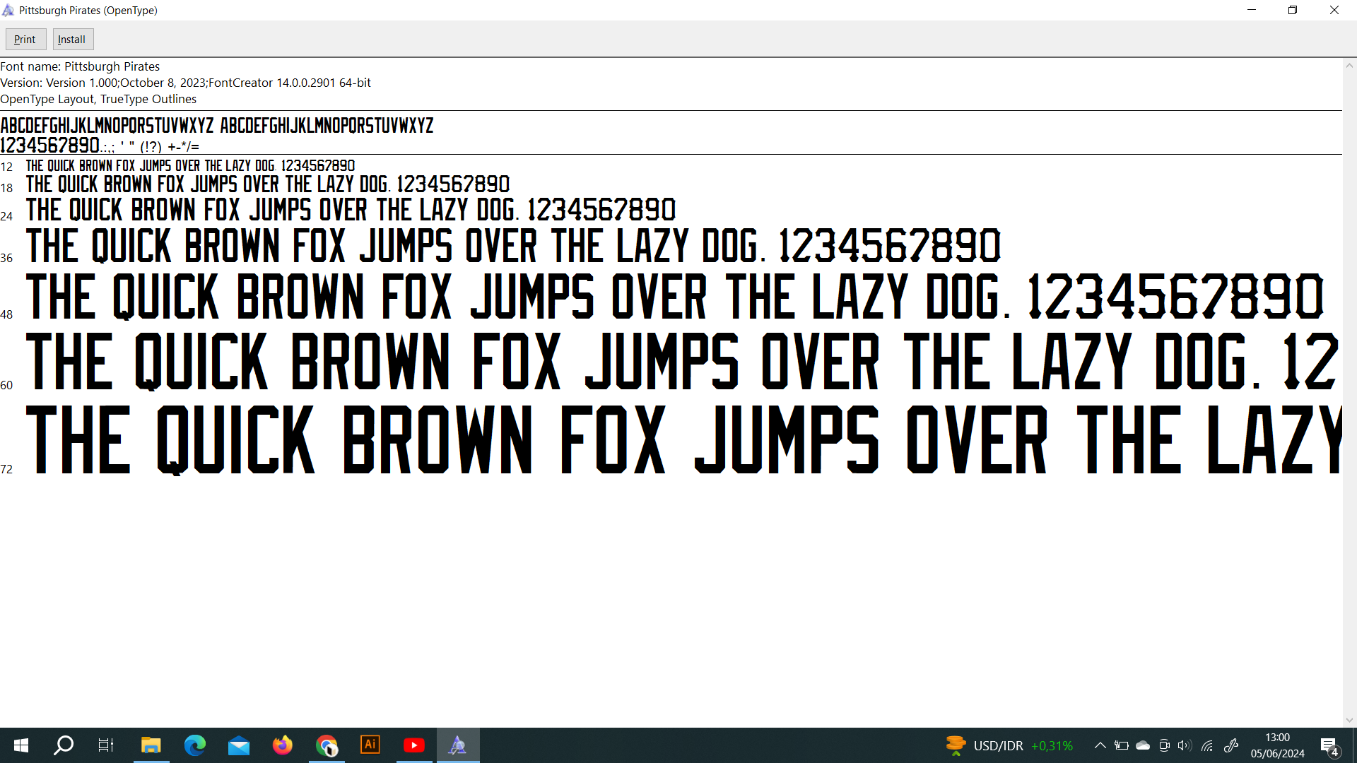The image size is (1357, 763).
Task: Launch Microsoft Edge from taskbar
Action: [x=194, y=745]
